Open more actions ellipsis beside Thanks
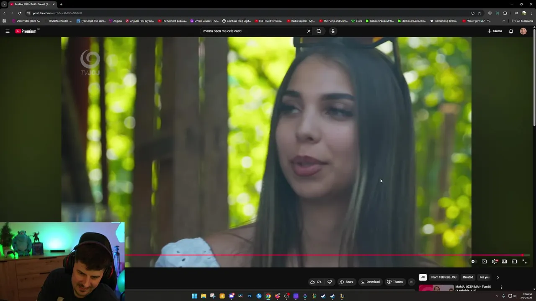 411,282
